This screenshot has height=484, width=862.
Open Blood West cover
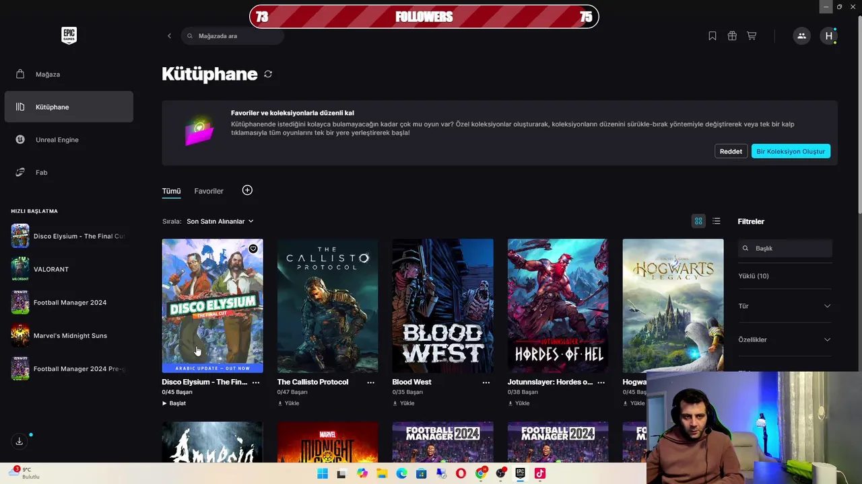pyautogui.click(x=442, y=306)
